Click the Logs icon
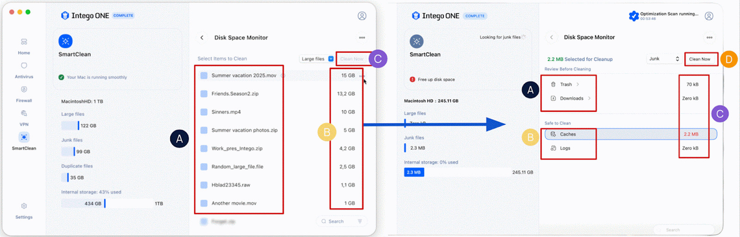Image resolution: width=740 pixels, height=237 pixels. (x=553, y=148)
